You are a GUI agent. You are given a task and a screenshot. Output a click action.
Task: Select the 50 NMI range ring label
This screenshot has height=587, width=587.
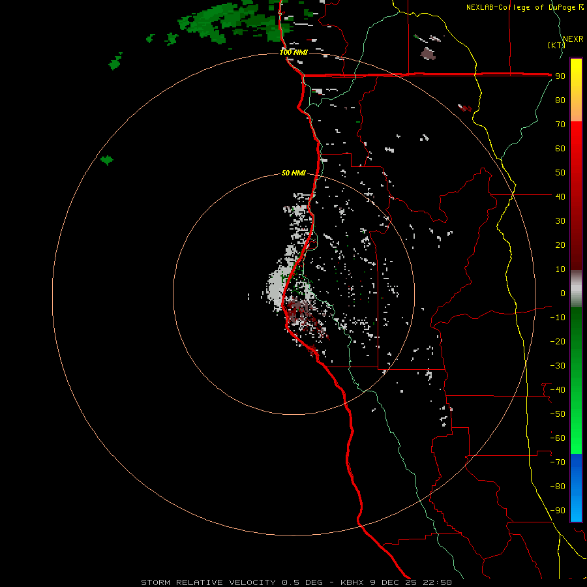[293, 173]
